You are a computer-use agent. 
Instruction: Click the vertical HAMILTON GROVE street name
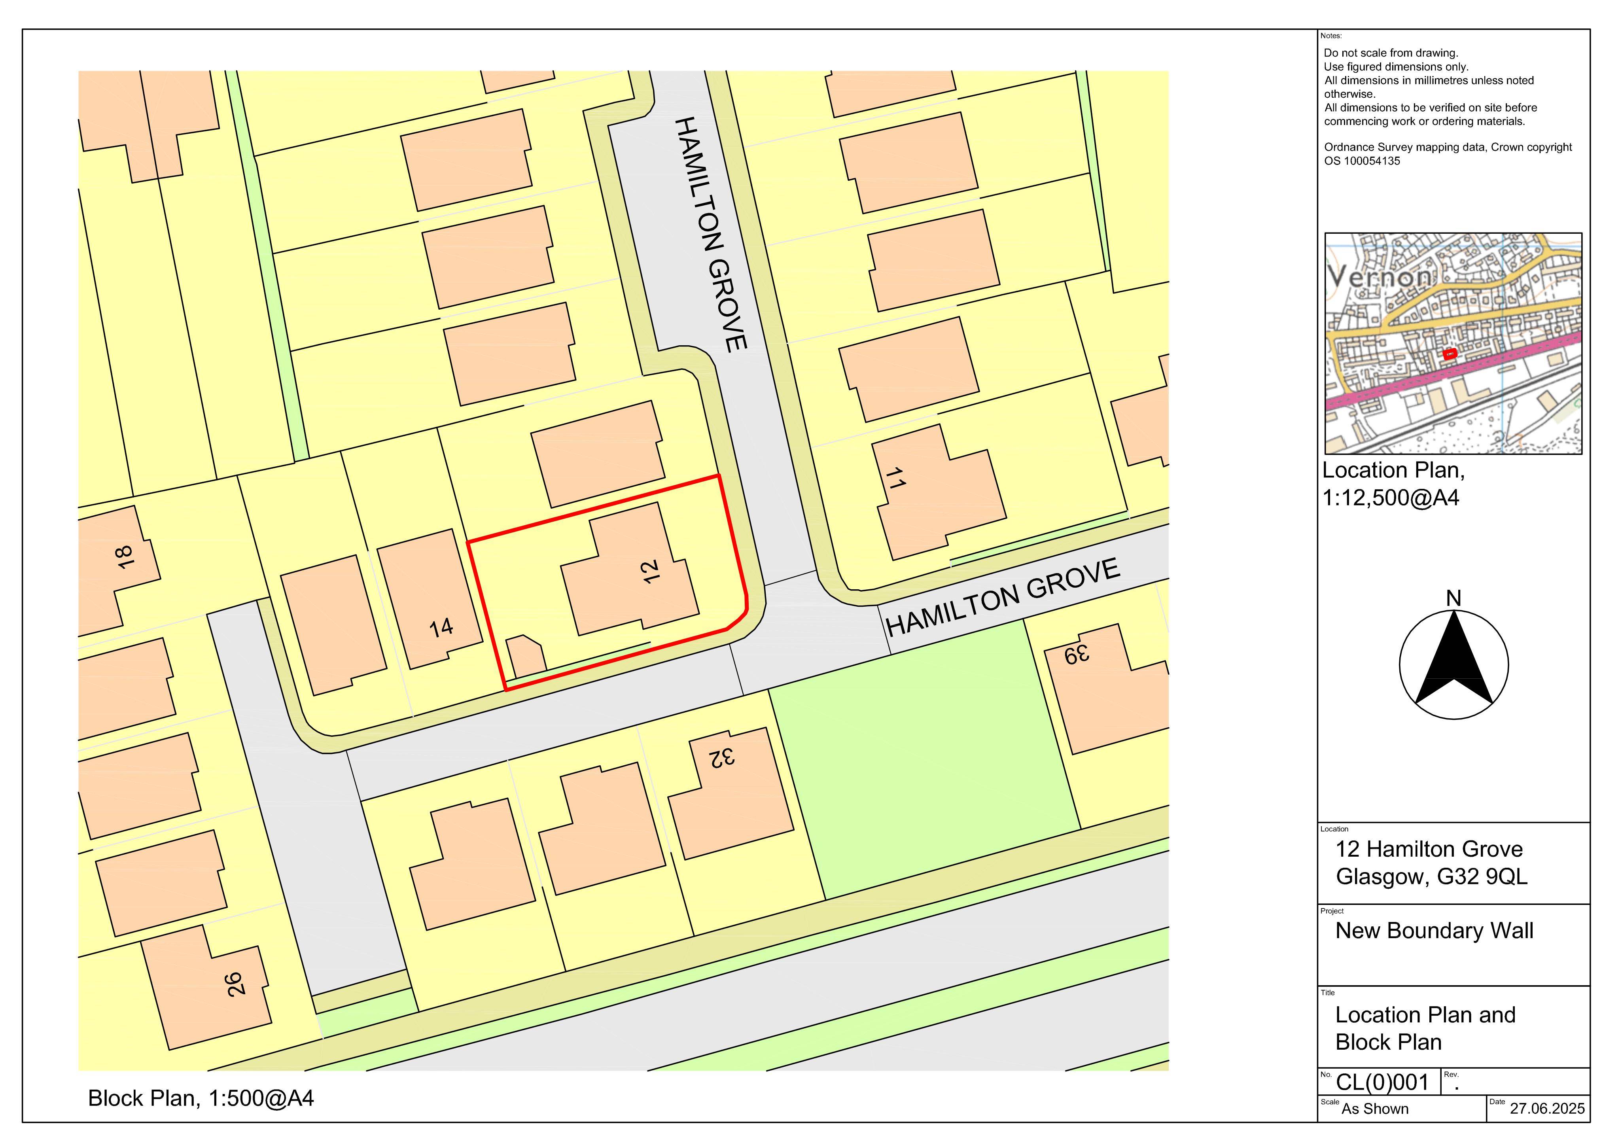pos(710,234)
